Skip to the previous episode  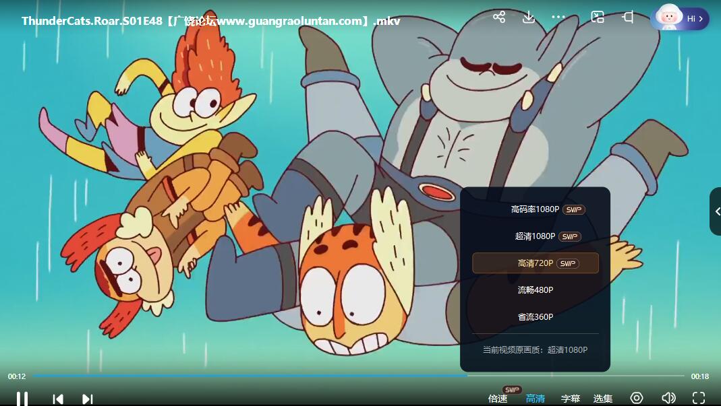point(58,399)
